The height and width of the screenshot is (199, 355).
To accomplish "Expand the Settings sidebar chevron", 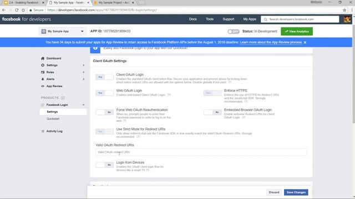I will click(84, 65).
